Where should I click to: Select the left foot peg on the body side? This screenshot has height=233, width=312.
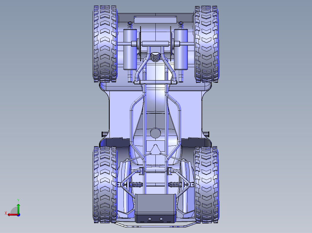104,134
